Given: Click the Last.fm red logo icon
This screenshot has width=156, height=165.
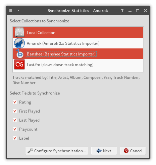Looking at the screenshot, I should point(19,64).
